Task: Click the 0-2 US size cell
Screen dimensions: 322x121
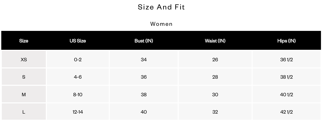Action: tap(78, 60)
